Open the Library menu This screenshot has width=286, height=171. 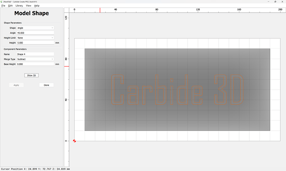point(19,6)
